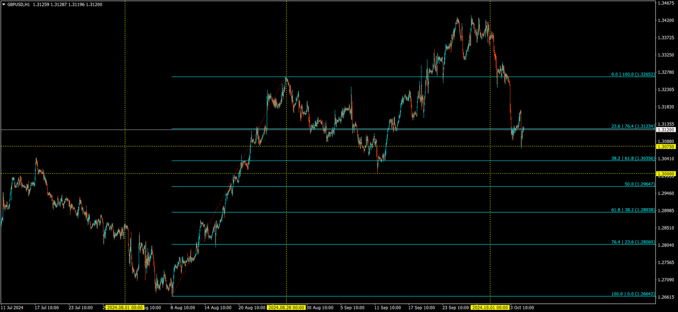This screenshot has height=312, width=678.
Task: Click the 1.34675 price scale value
Action: point(666,3)
